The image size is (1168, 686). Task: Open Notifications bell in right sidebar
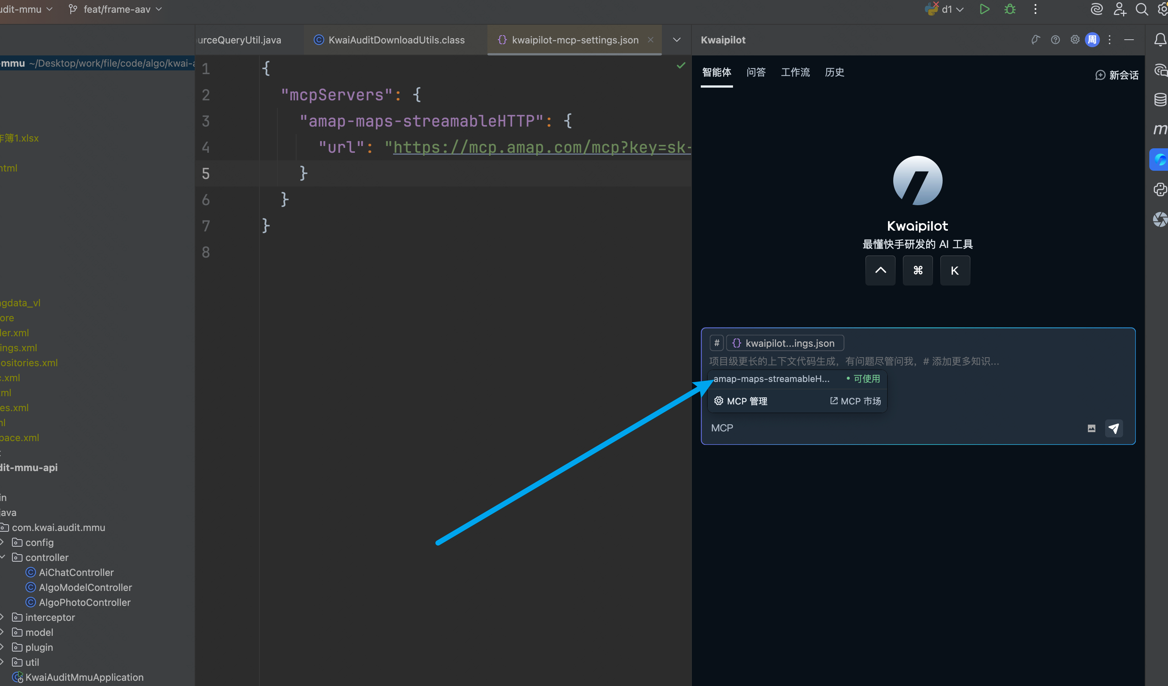coord(1160,40)
